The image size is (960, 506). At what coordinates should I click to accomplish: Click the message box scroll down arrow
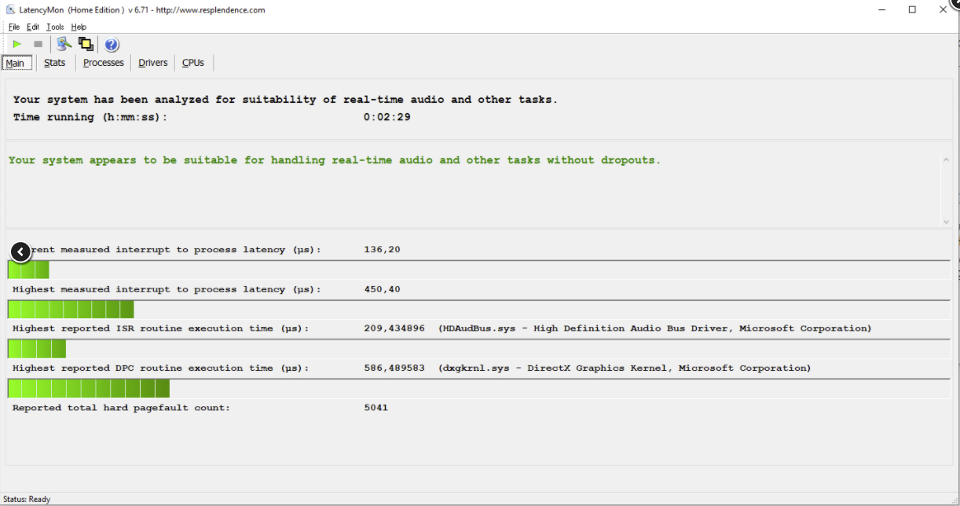(946, 222)
